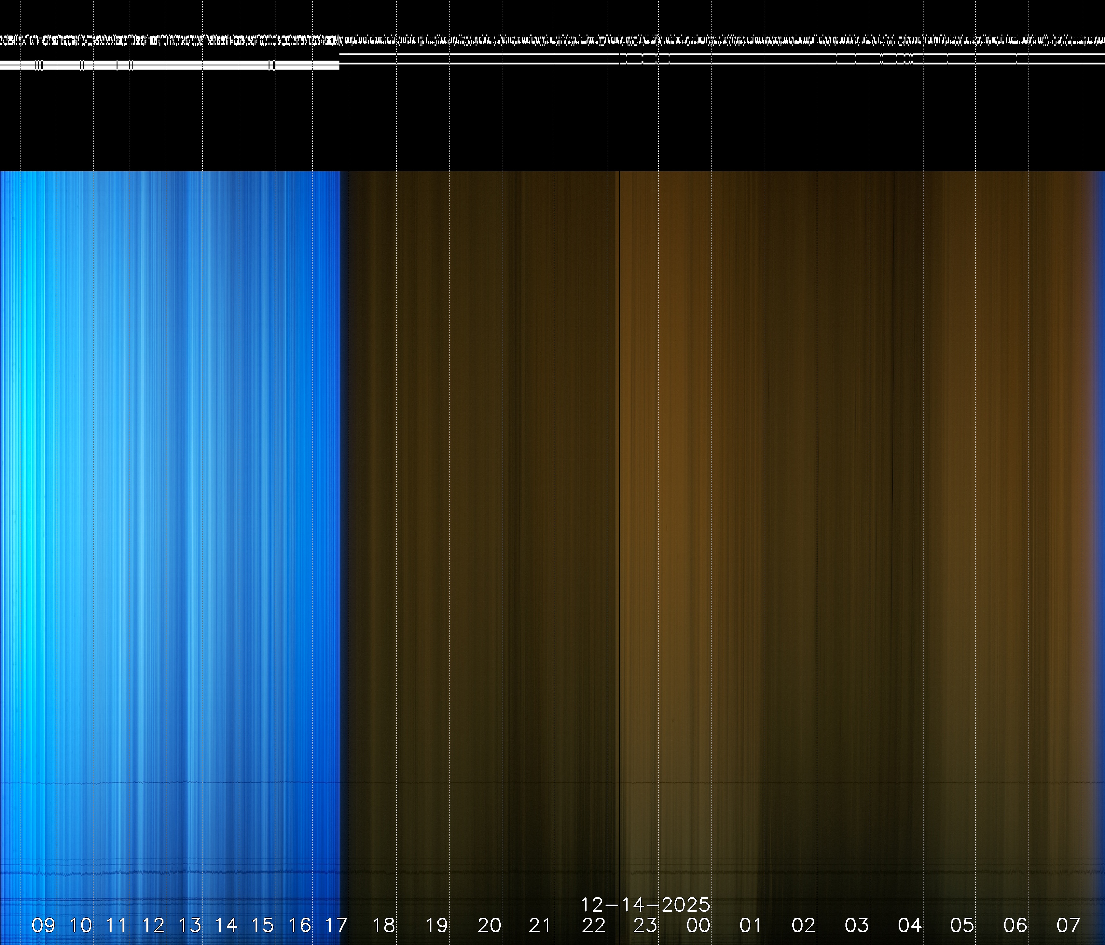Click the 17 hour label at sunset

point(336,925)
